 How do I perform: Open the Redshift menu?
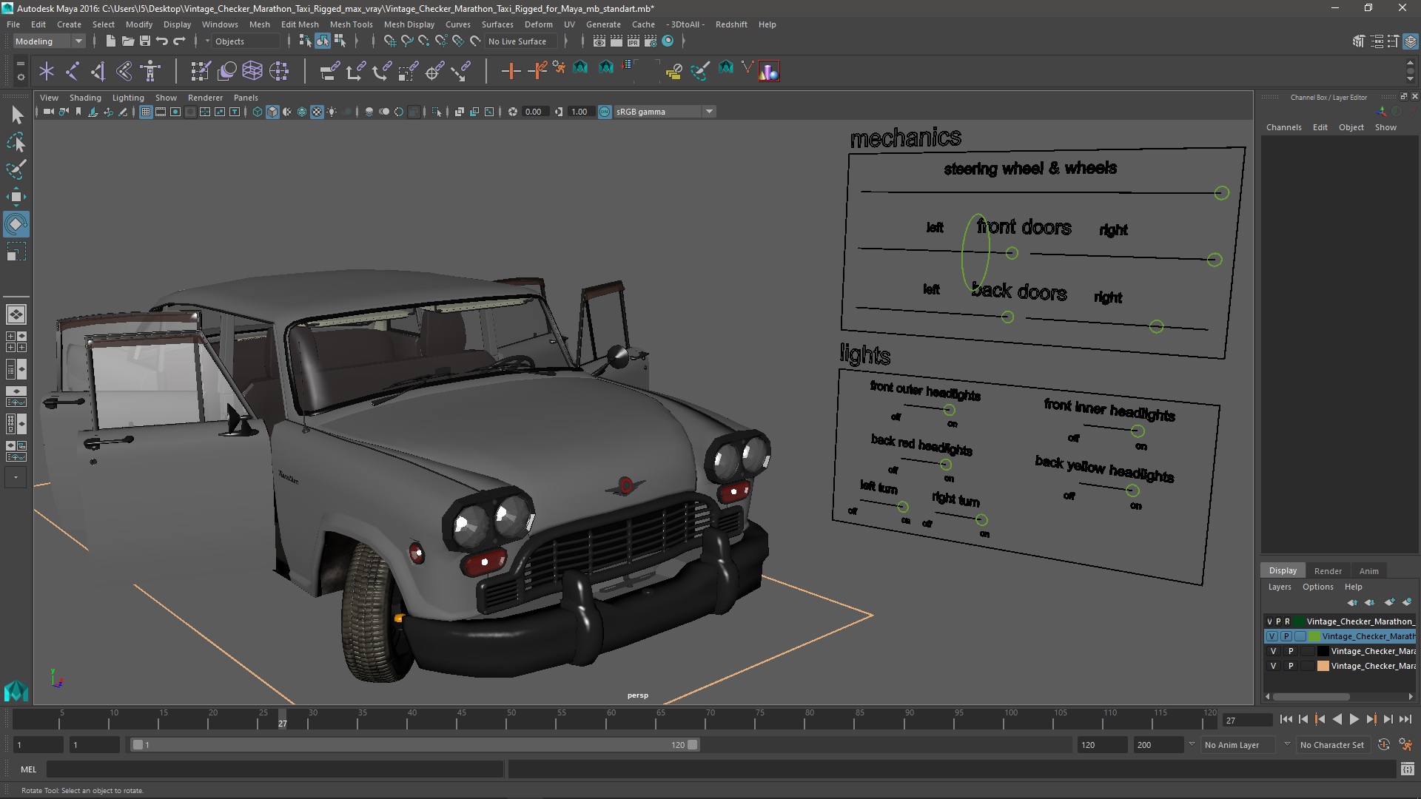(x=731, y=24)
